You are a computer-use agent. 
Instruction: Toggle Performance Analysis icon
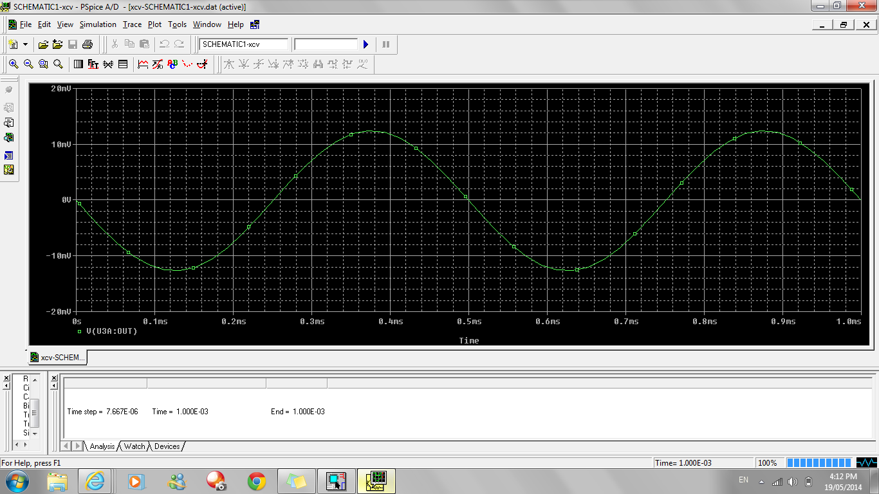click(108, 64)
